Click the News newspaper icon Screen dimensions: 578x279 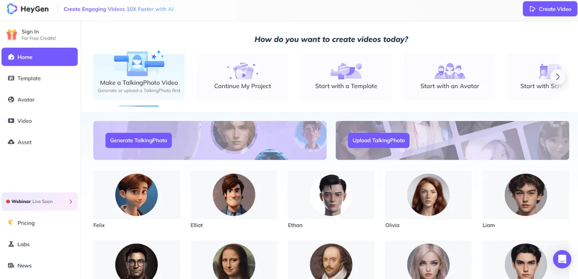tap(11, 266)
